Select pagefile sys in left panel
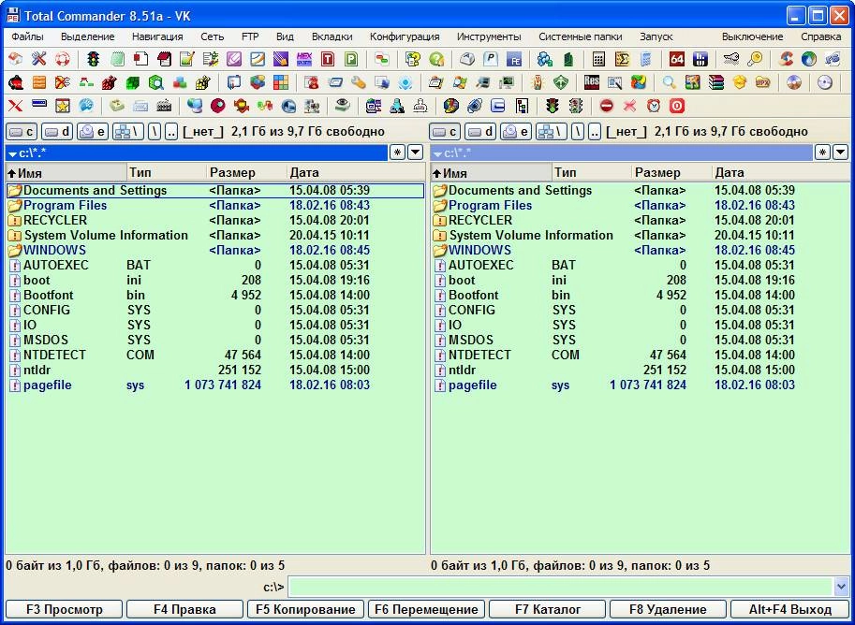855x625 pixels. tap(214, 385)
